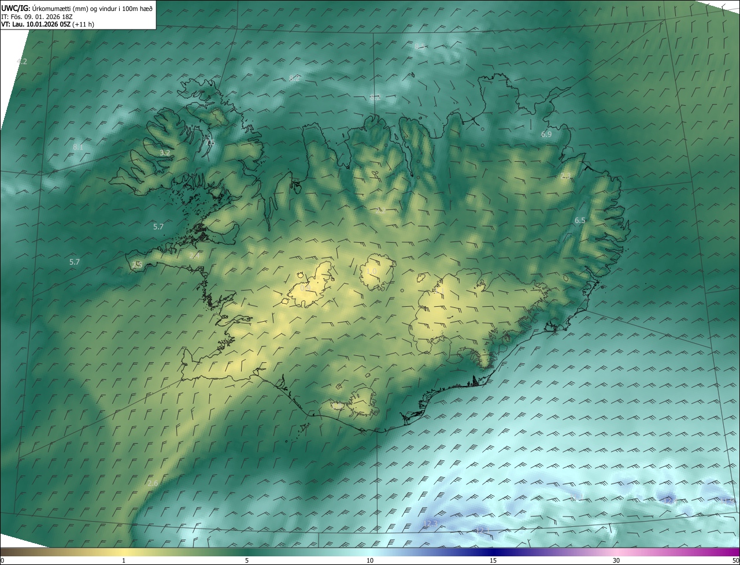Click the '2.6' value label in the southwest

click(x=153, y=483)
